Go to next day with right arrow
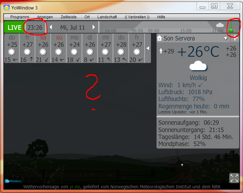The width and height of the screenshot is (243, 193). point(94,27)
